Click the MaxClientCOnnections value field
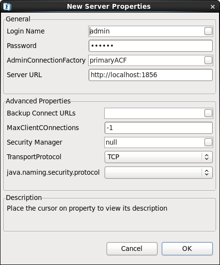This screenshot has height=265, width=220. [x=158, y=128]
